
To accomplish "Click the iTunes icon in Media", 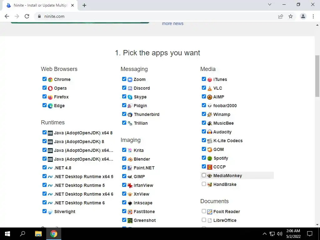I will (210, 80).
